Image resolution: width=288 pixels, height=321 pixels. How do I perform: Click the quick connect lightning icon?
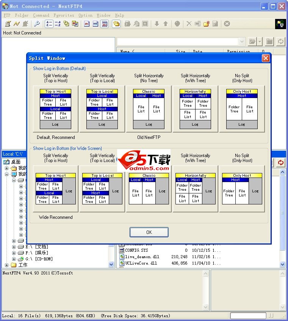17,24
